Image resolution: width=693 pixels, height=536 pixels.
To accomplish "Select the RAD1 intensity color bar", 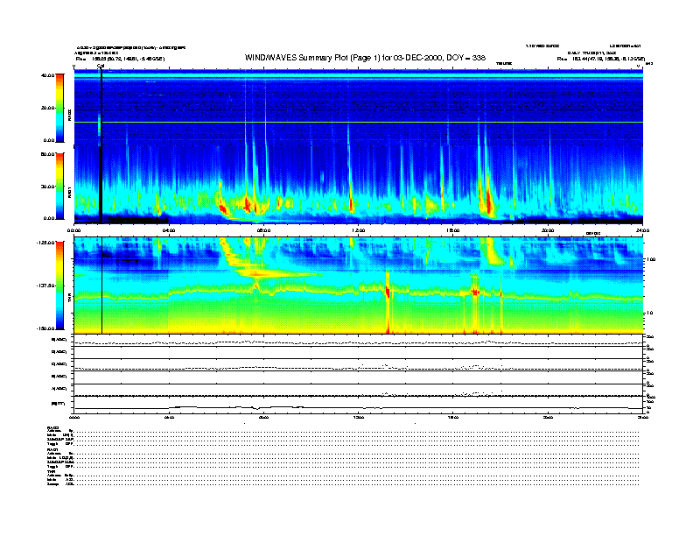I will click(x=59, y=186).
